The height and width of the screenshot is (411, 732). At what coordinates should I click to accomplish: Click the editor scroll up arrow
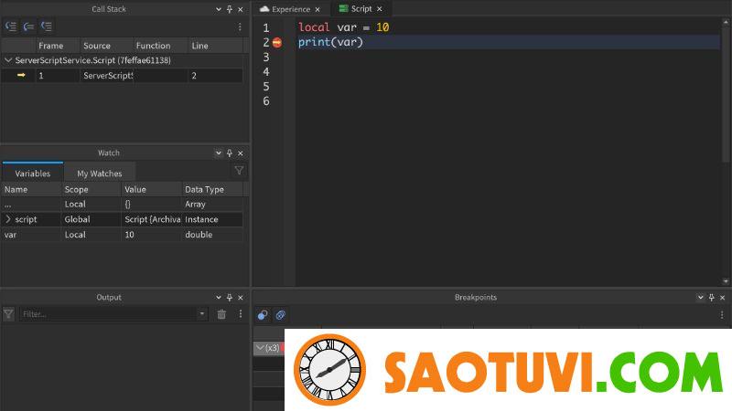[726, 22]
